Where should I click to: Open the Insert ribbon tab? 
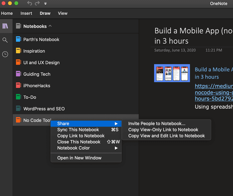point(26,13)
